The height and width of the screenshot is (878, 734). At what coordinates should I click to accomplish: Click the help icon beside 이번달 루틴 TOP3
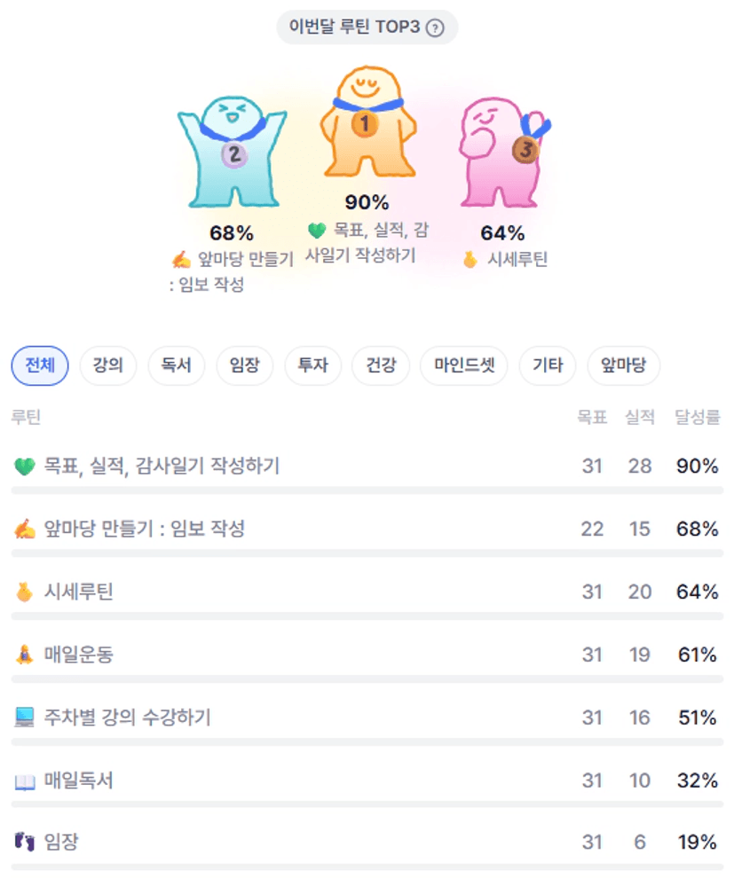tap(434, 27)
